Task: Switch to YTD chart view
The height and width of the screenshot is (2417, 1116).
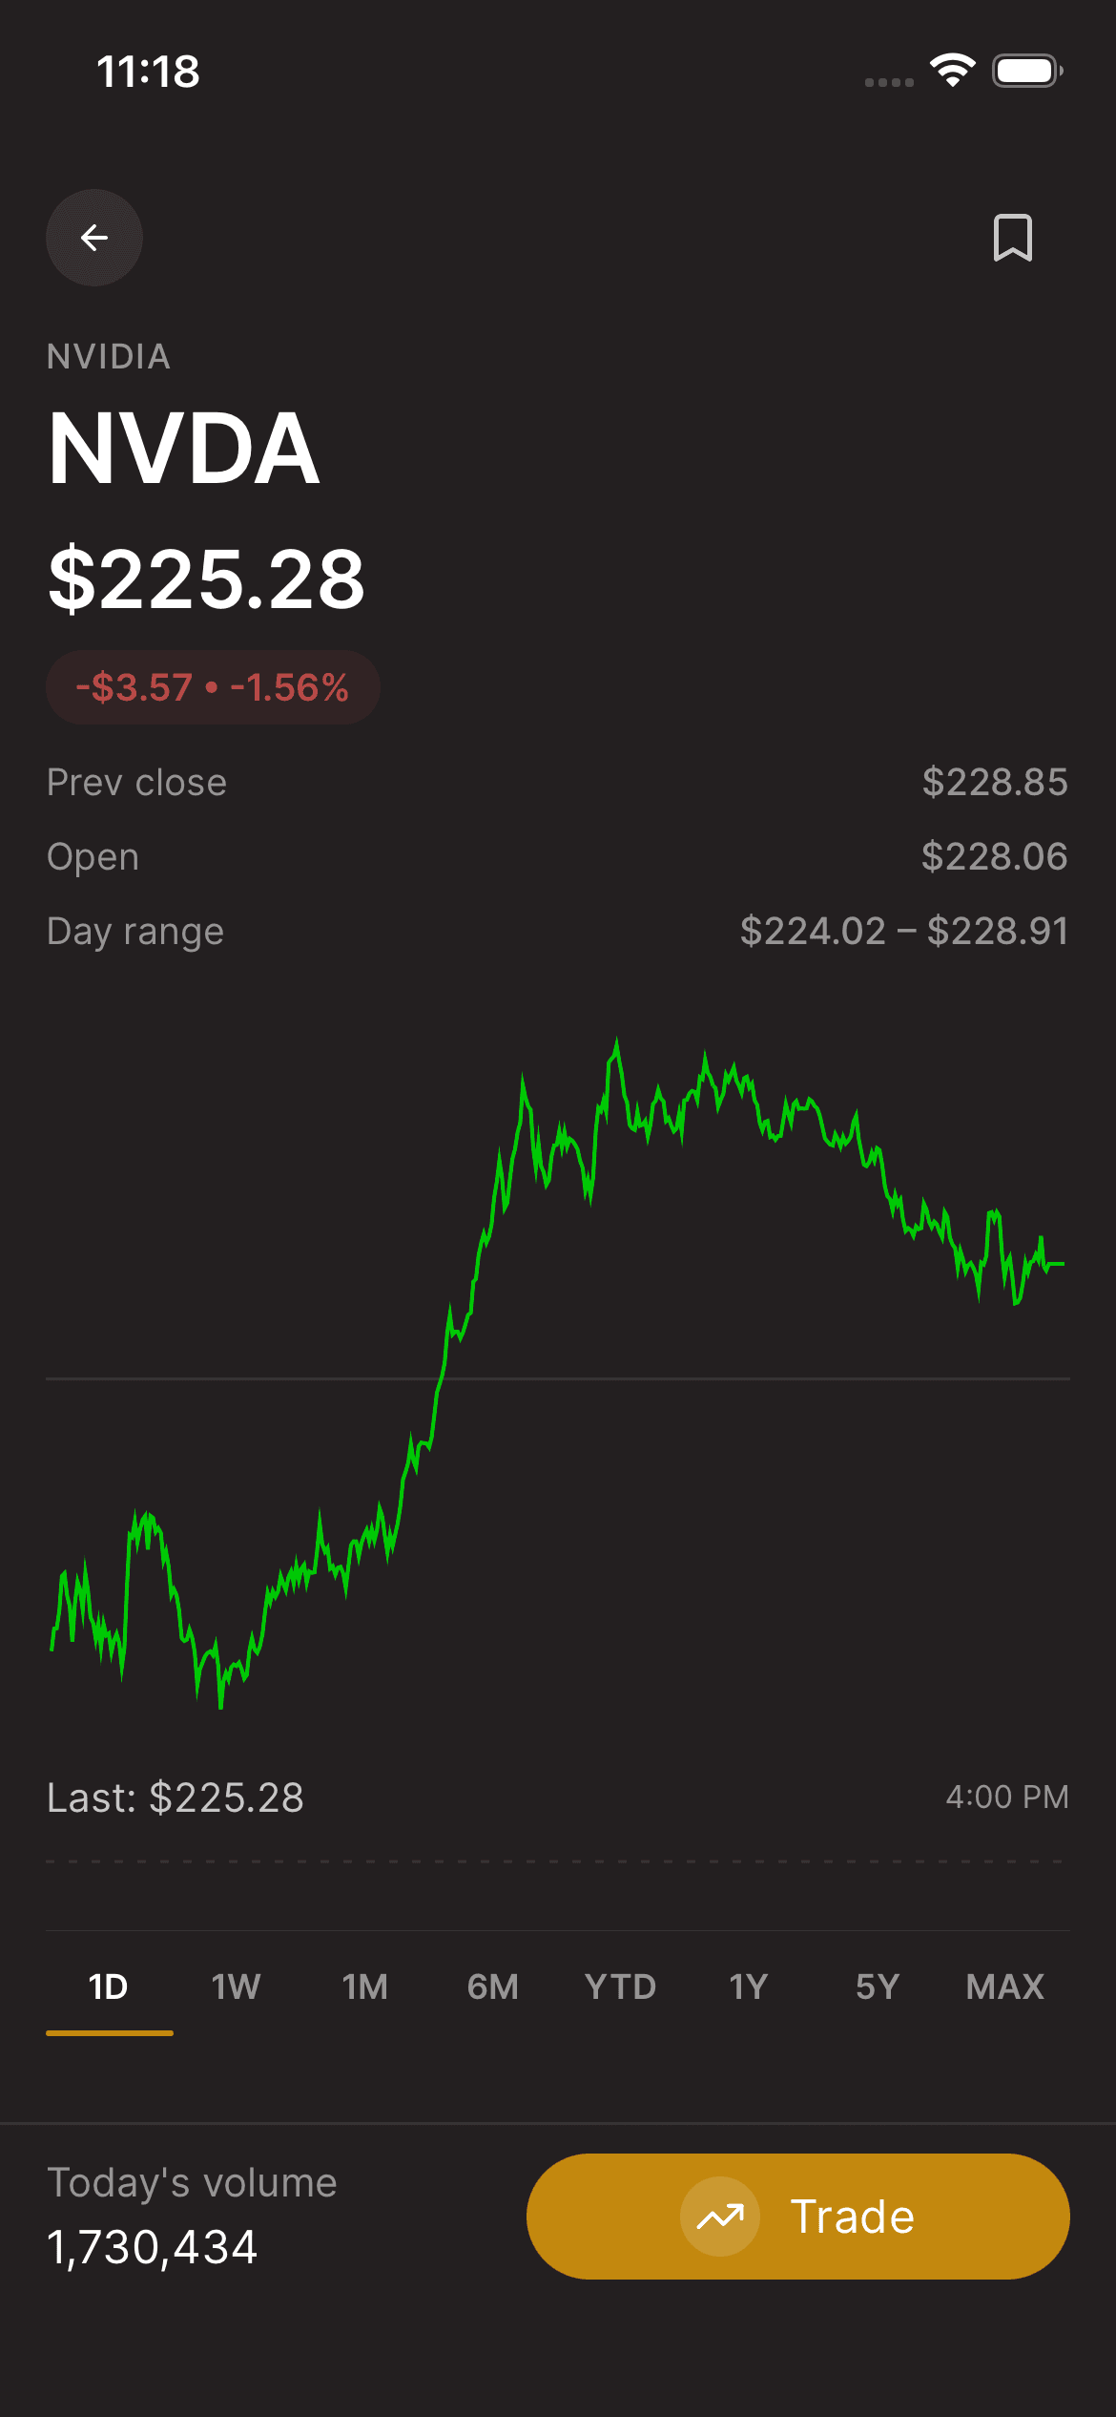Action: click(x=621, y=1987)
